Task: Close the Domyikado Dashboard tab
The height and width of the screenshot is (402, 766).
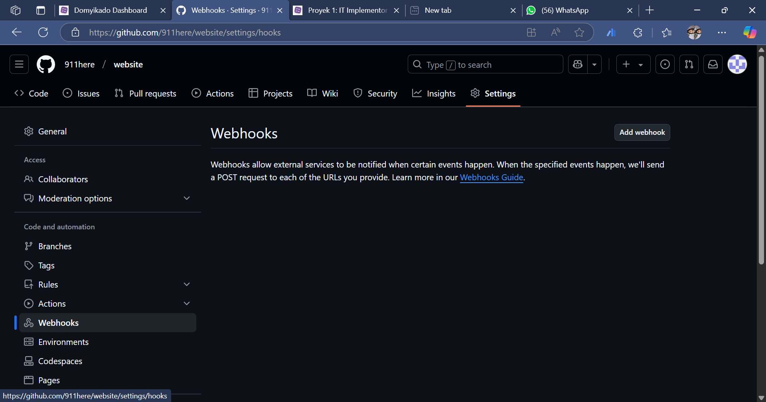Action: point(163,10)
